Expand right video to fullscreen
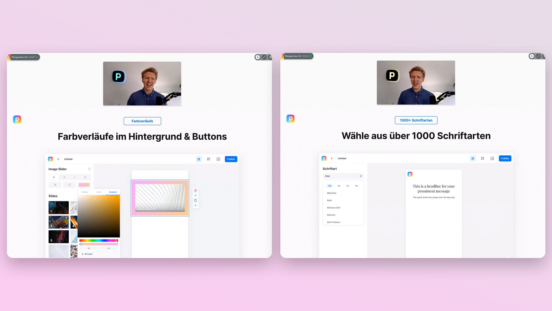The image size is (552, 311). coord(538,56)
